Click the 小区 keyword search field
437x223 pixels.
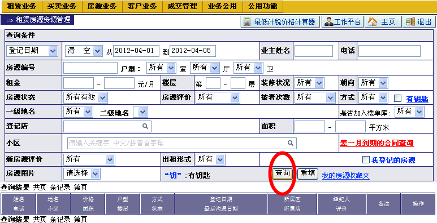(x=181, y=143)
